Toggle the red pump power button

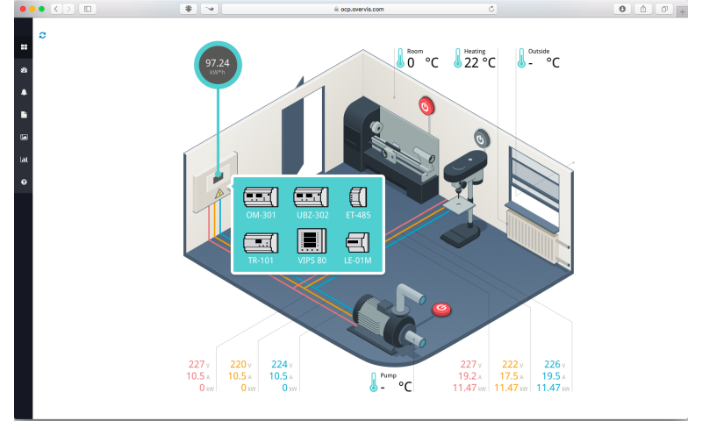(x=441, y=309)
